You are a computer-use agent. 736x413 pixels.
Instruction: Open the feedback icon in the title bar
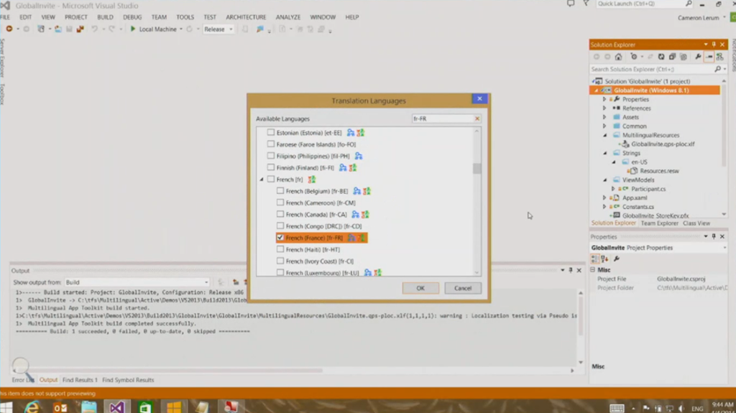tap(570, 4)
